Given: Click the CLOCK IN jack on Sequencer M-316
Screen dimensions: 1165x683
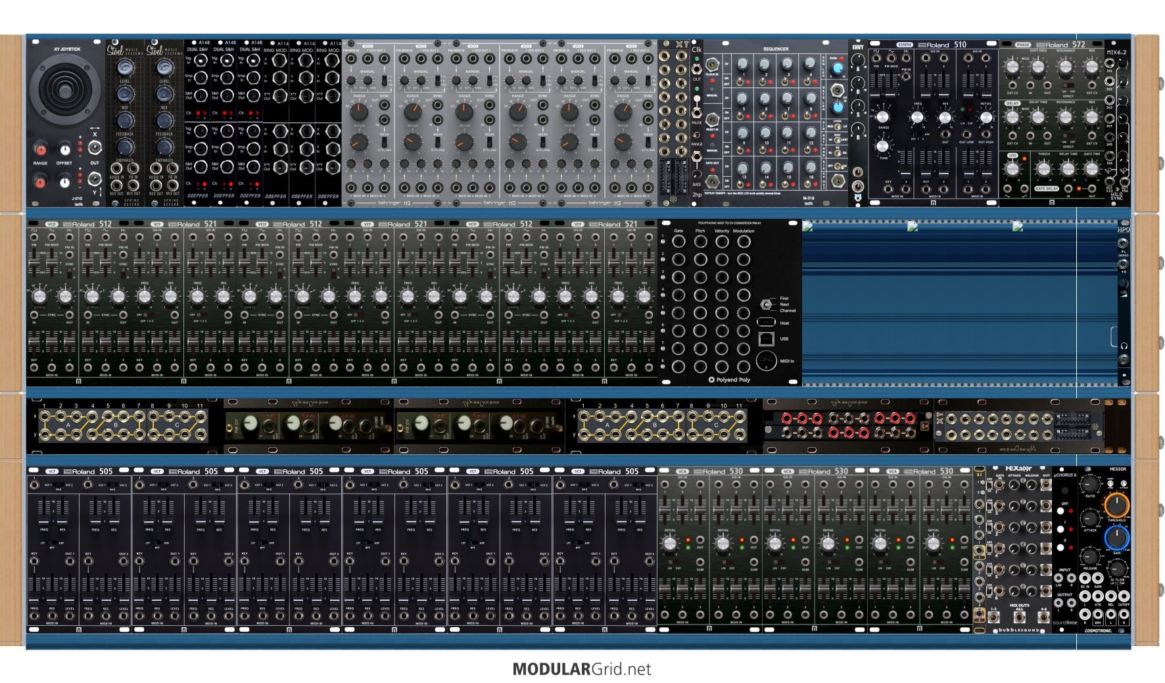Looking at the screenshot, I should (x=712, y=64).
